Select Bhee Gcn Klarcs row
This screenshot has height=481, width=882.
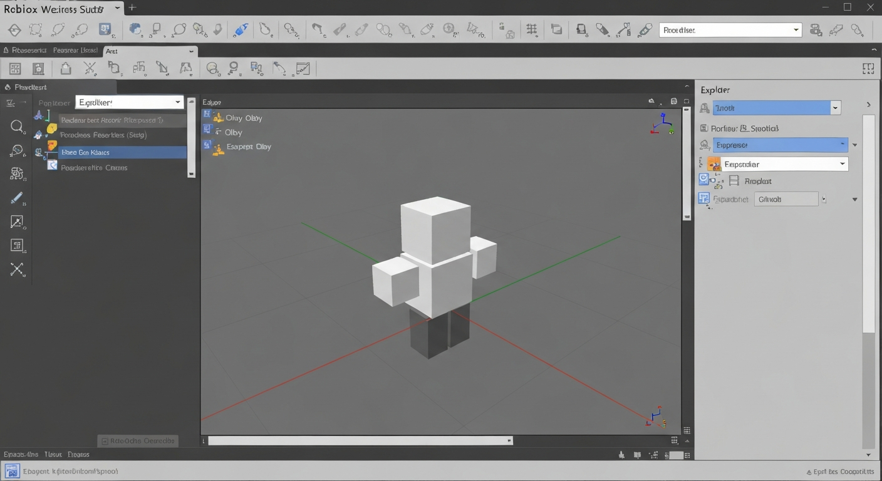coord(123,152)
